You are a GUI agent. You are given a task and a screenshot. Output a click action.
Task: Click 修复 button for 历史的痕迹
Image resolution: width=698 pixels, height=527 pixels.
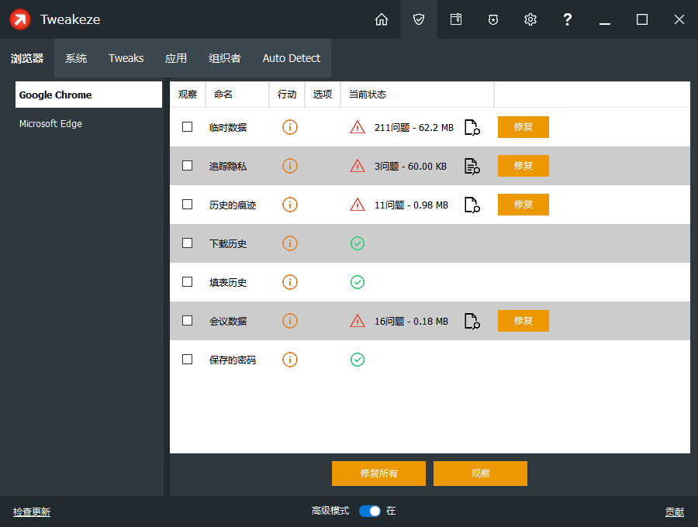523,205
